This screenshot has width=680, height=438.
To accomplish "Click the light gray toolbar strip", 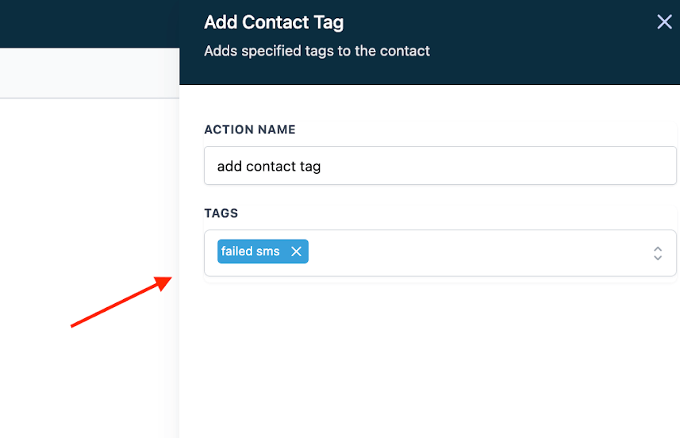I will [x=89, y=73].
